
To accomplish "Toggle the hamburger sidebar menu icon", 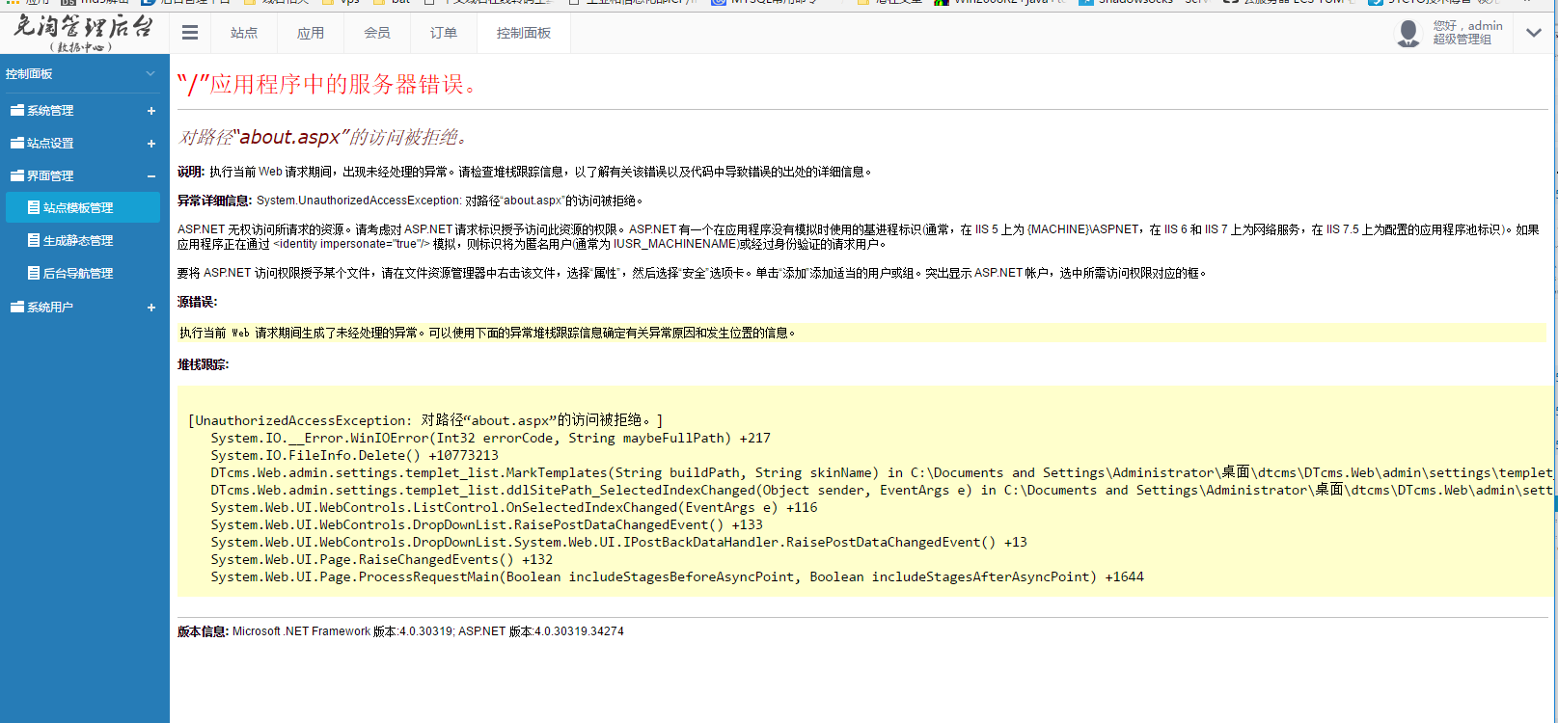I will click(190, 33).
